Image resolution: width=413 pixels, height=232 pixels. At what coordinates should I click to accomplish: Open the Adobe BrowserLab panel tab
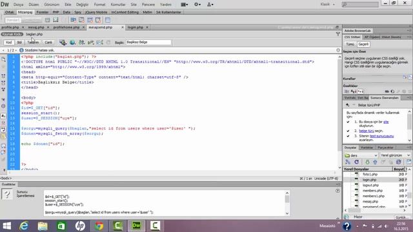pos(358,31)
